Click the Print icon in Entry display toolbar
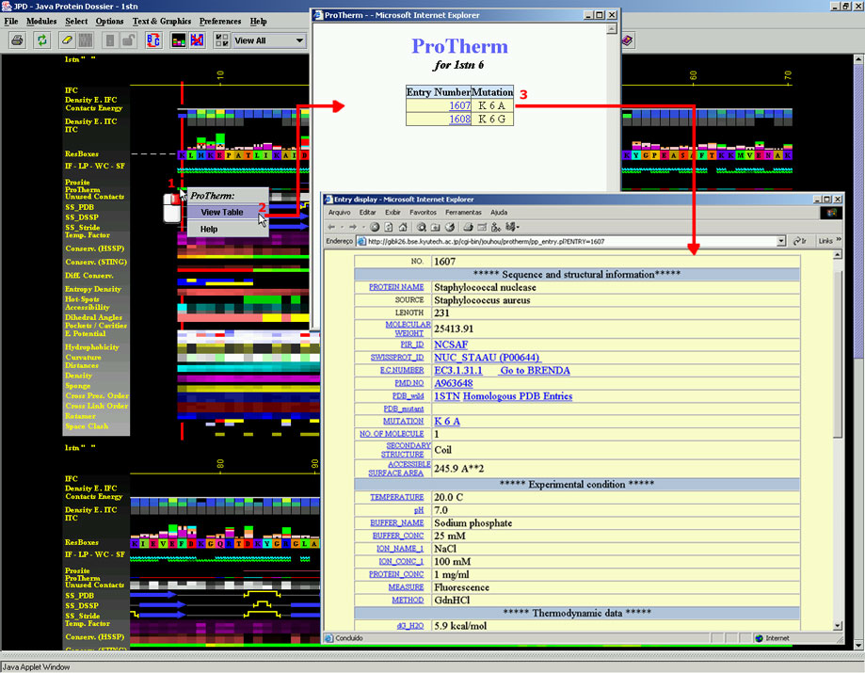865x673 pixels. click(469, 227)
